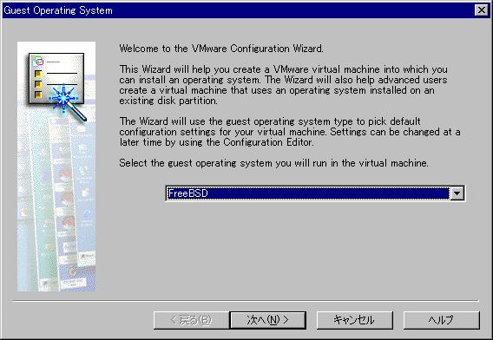Open help with the ヘルプ button
This screenshot has height=340, width=493.
442,320
